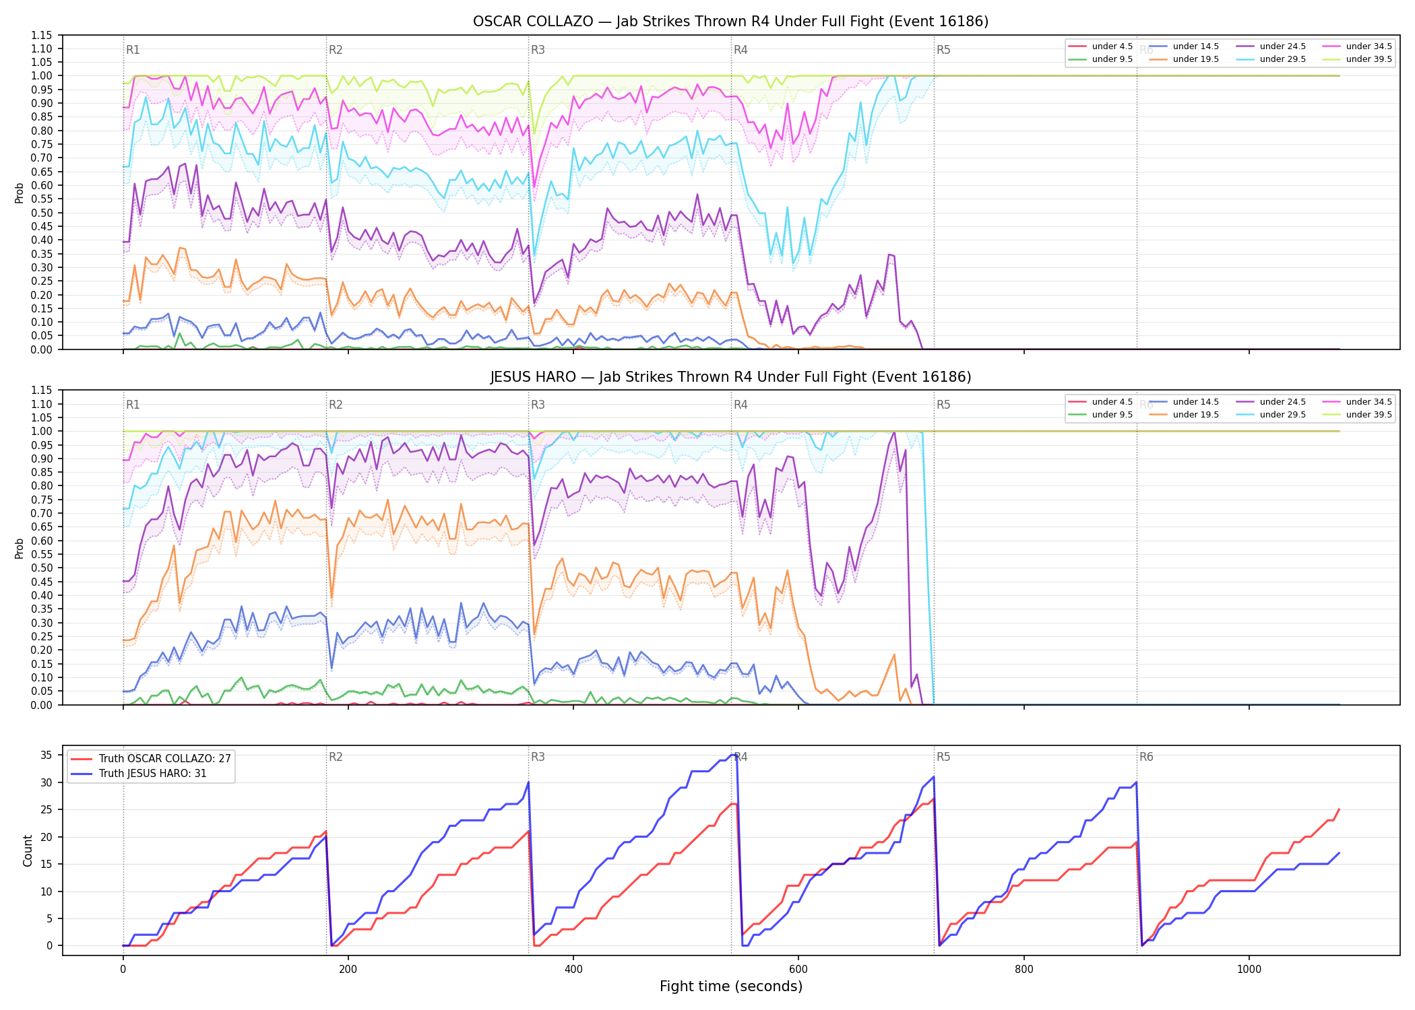The image size is (1415, 1010).
Task: Select the R5 marker in Jesus Haro chart
Action: click(943, 405)
